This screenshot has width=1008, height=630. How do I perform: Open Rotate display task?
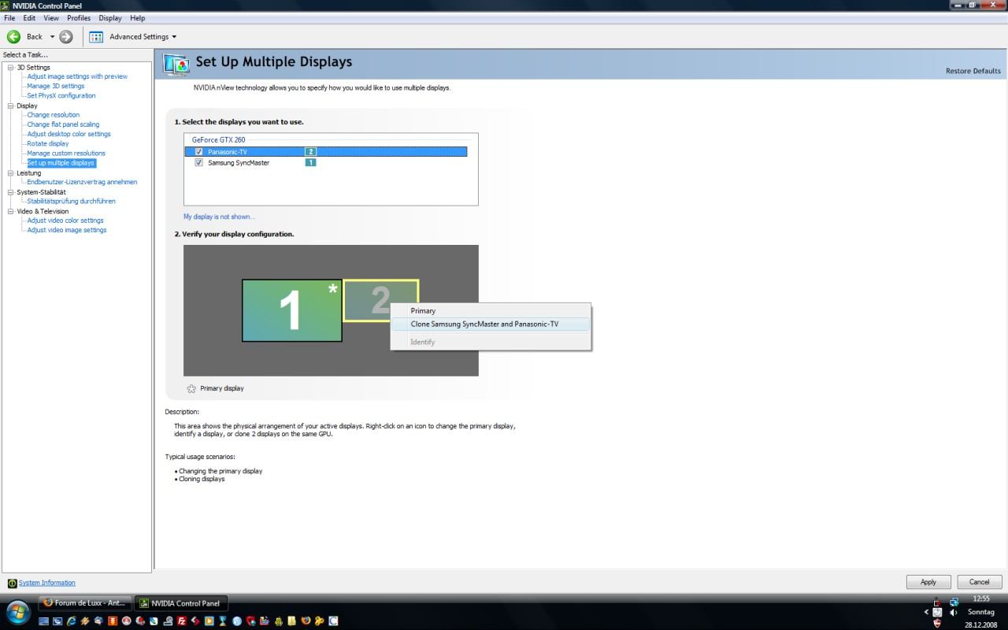48,143
